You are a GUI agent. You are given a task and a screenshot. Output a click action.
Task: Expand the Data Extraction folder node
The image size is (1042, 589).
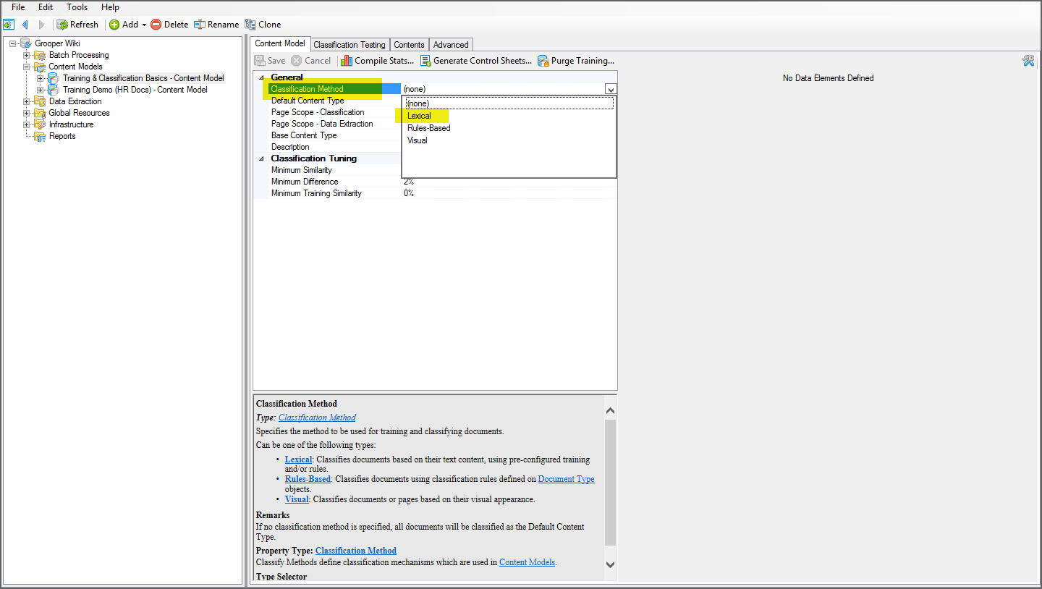coord(27,101)
